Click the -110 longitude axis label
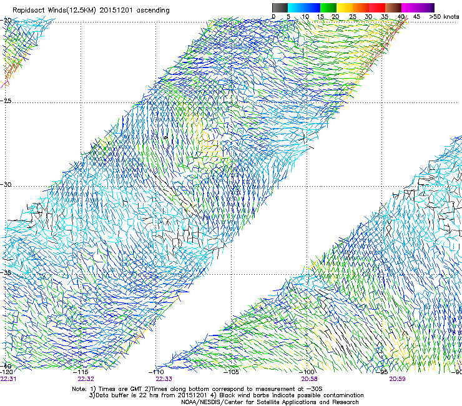462x406 pixels. coord(156,372)
